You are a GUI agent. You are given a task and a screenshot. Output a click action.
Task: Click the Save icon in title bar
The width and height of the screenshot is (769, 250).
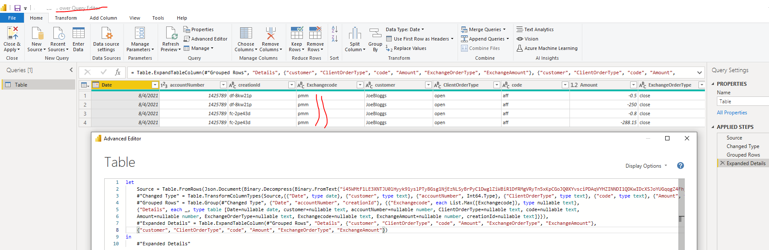(x=18, y=8)
